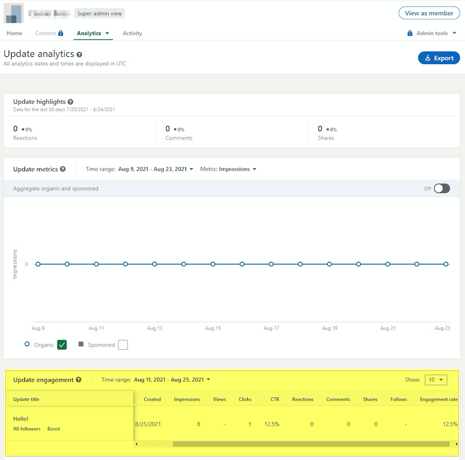465x460 pixels.
Task: Click the Boost link for Hello!
Action: 53,429
